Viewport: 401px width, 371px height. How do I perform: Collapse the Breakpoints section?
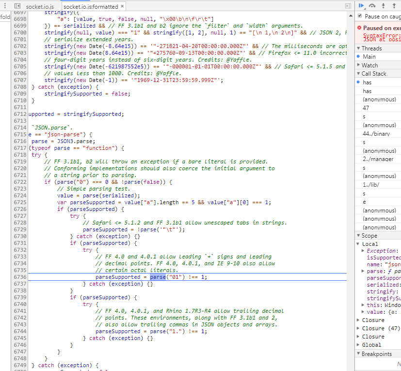[358, 354]
